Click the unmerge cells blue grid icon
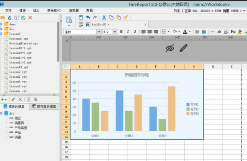Screen dimensions: 247x161 click(204, 32)
